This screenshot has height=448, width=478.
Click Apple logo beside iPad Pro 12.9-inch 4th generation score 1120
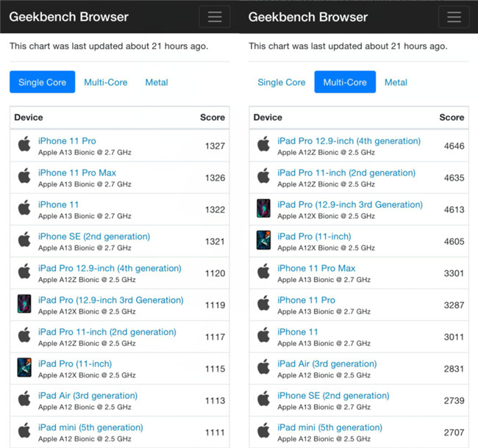(24, 271)
